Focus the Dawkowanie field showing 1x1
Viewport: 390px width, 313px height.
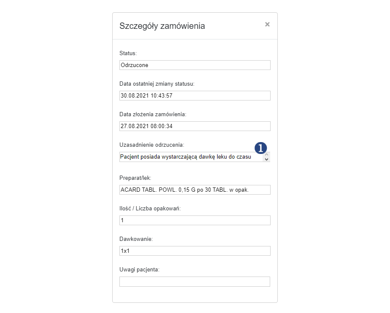[195, 251]
